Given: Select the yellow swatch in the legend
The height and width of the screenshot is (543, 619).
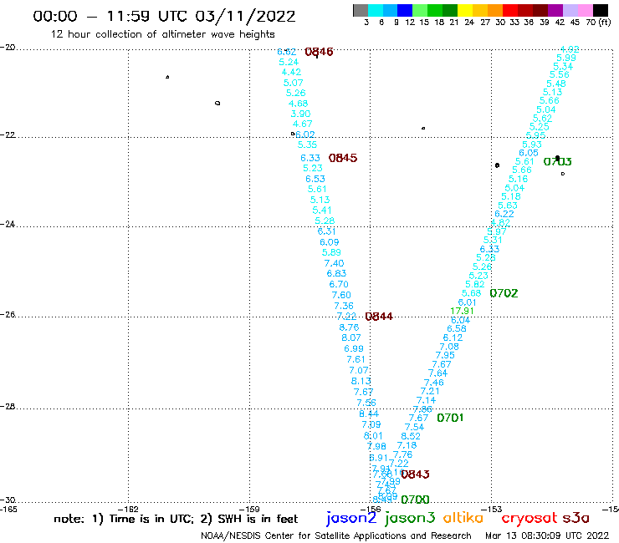Looking at the screenshot, I should (x=464, y=10).
